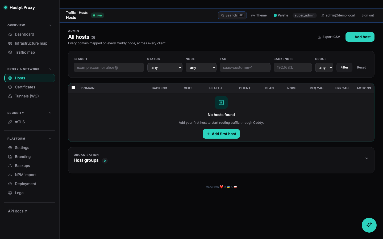The width and height of the screenshot is (383, 239).
Task: Click the Theme sun icon
Action: point(253,15)
